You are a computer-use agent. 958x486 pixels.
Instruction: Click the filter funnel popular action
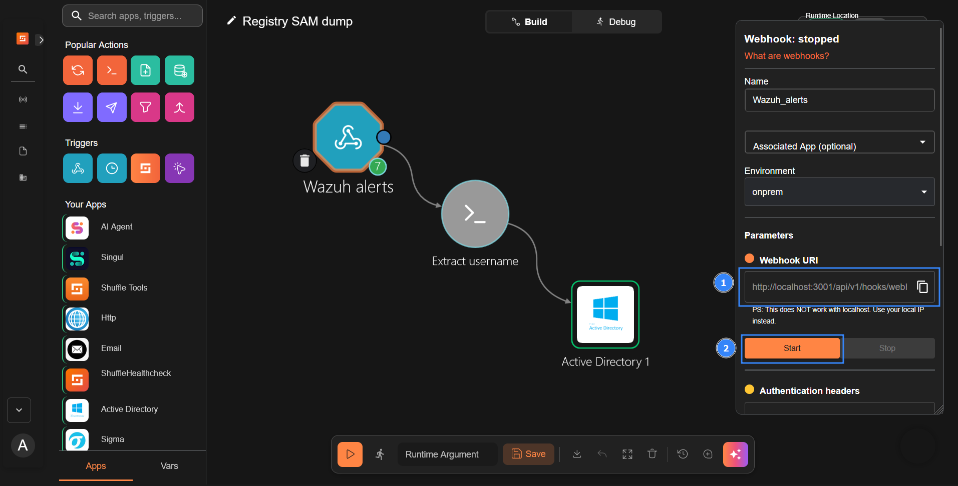(x=145, y=107)
